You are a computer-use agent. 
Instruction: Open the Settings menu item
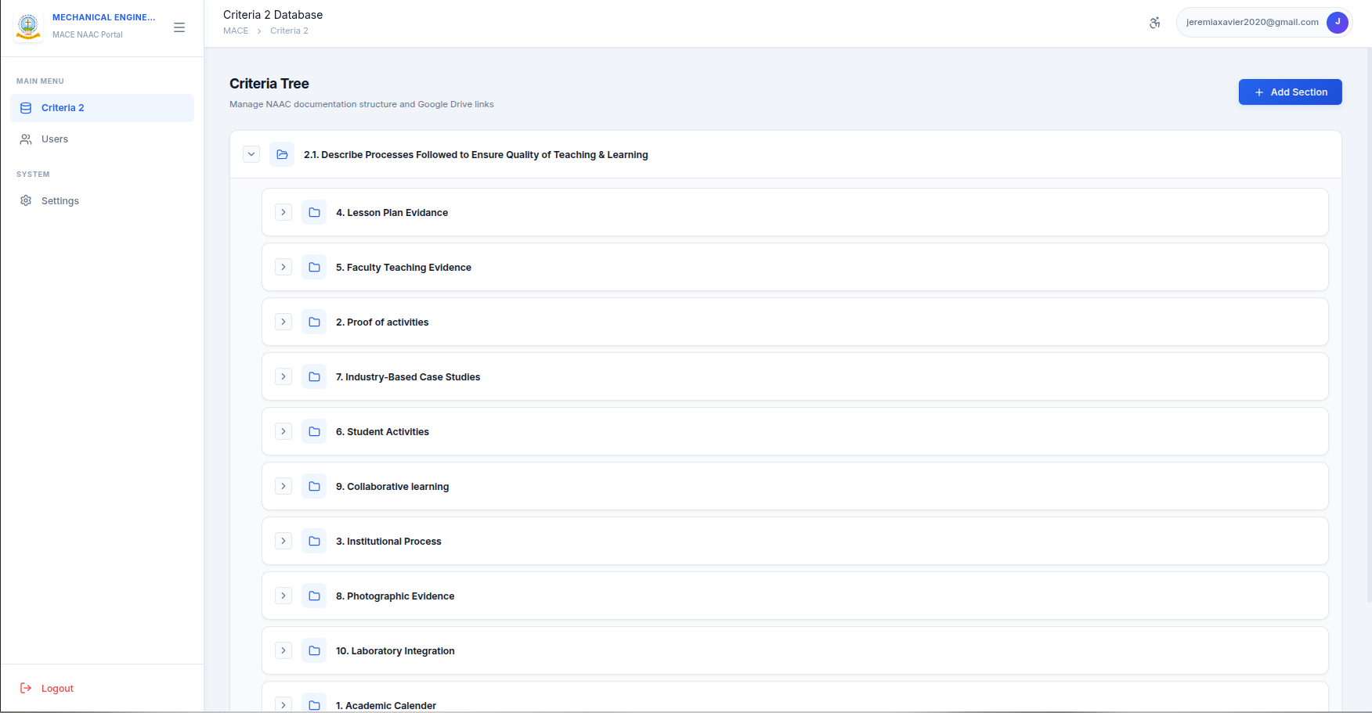(103, 201)
